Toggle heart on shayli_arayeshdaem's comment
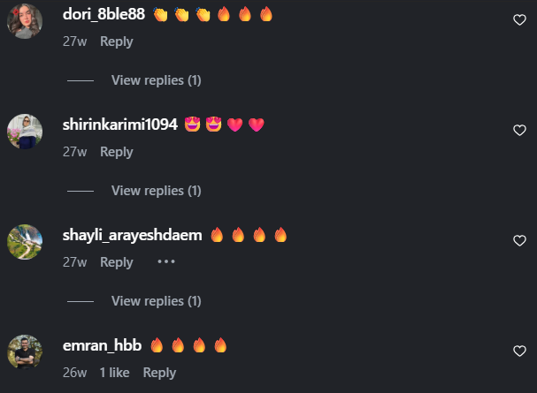The width and height of the screenshot is (537, 393). click(x=519, y=240)
